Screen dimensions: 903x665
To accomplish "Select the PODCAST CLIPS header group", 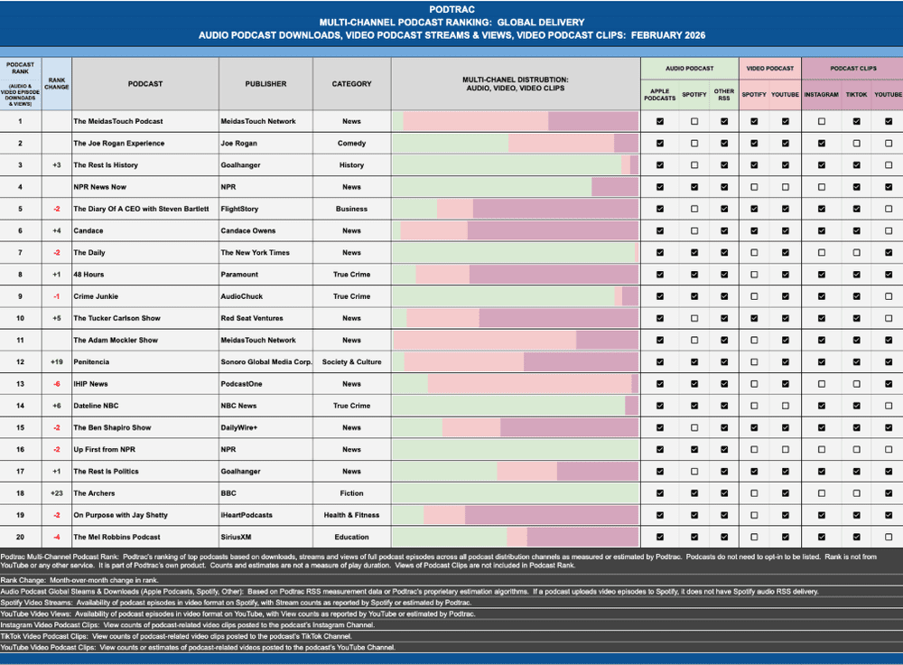I will [852, 68].
